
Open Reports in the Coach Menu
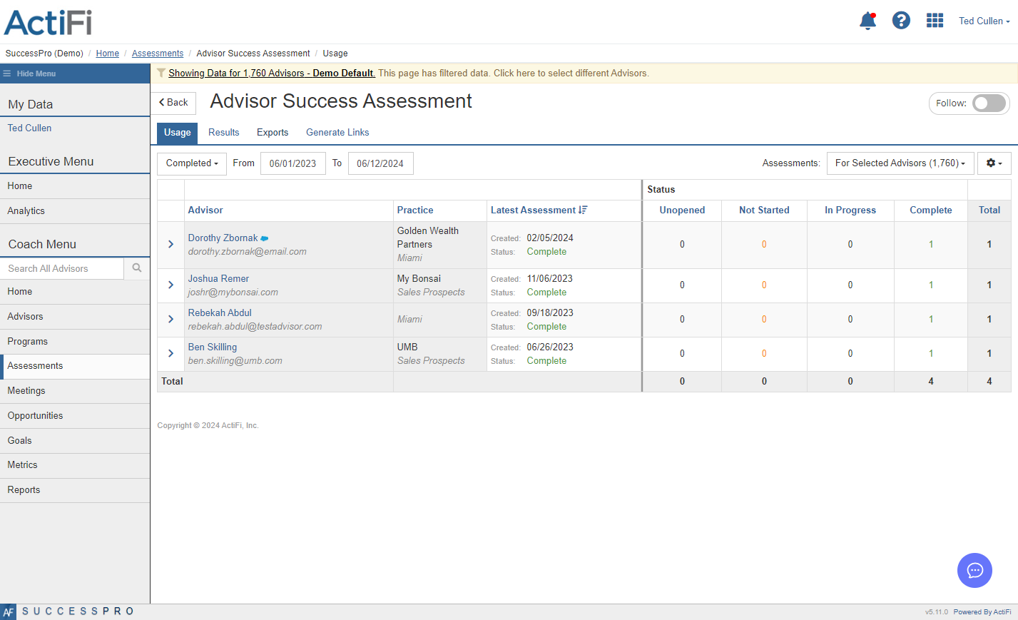click(75, 490)
